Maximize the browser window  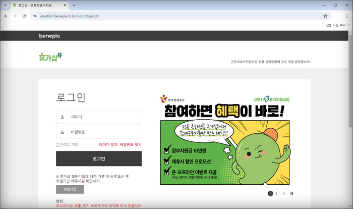click(x=335, y=5)
